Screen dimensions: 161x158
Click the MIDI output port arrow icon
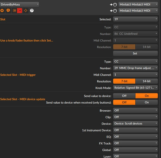tap(113, 11)
